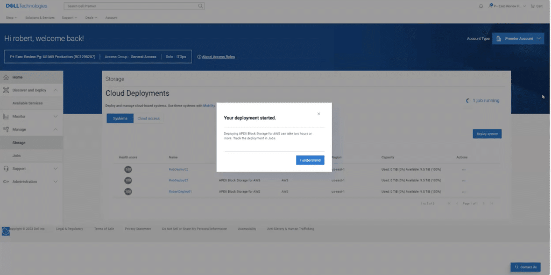
Task: Click the Page 1 of 1 indicator
Action: point(470,203)
